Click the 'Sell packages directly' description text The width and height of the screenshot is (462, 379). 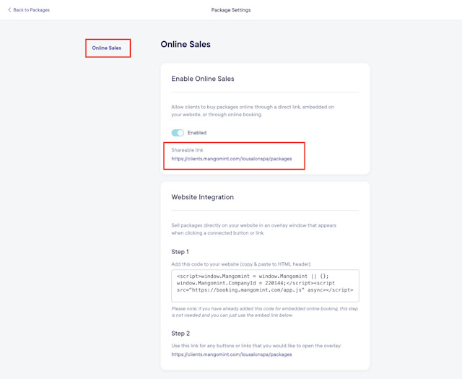[x=253, y=229]
